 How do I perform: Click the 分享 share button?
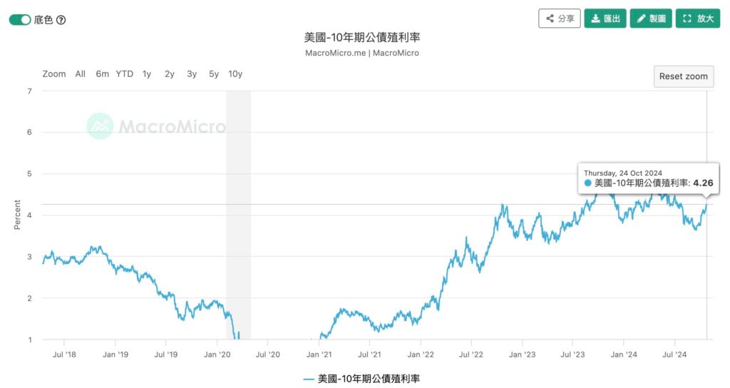tap(559, 19)
